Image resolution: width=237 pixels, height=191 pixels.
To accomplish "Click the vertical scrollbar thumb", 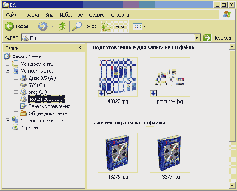I will point(232,96).
